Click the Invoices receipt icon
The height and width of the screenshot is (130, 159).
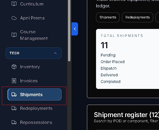(x=14, y=81)
